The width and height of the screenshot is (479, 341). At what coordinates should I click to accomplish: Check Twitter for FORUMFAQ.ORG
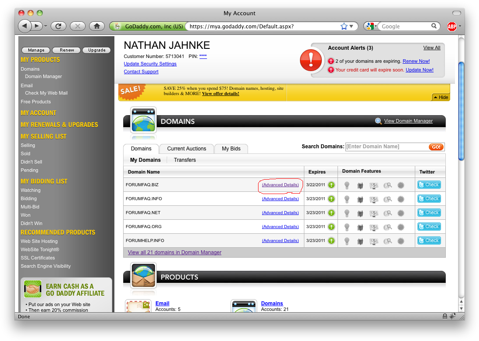429,226
